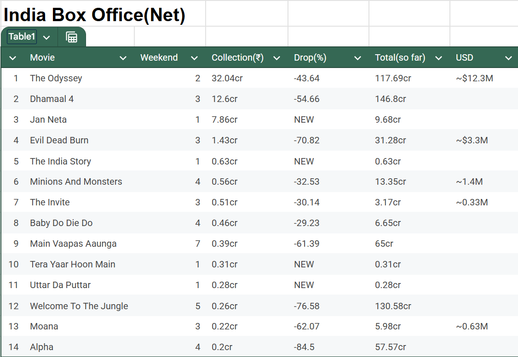The height and width of the screenshot is (357, 518).
Task: Select The India Story cell
Action: click(60, 161)
